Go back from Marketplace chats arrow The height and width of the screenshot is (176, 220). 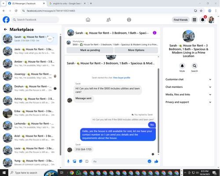click(5, 30)
